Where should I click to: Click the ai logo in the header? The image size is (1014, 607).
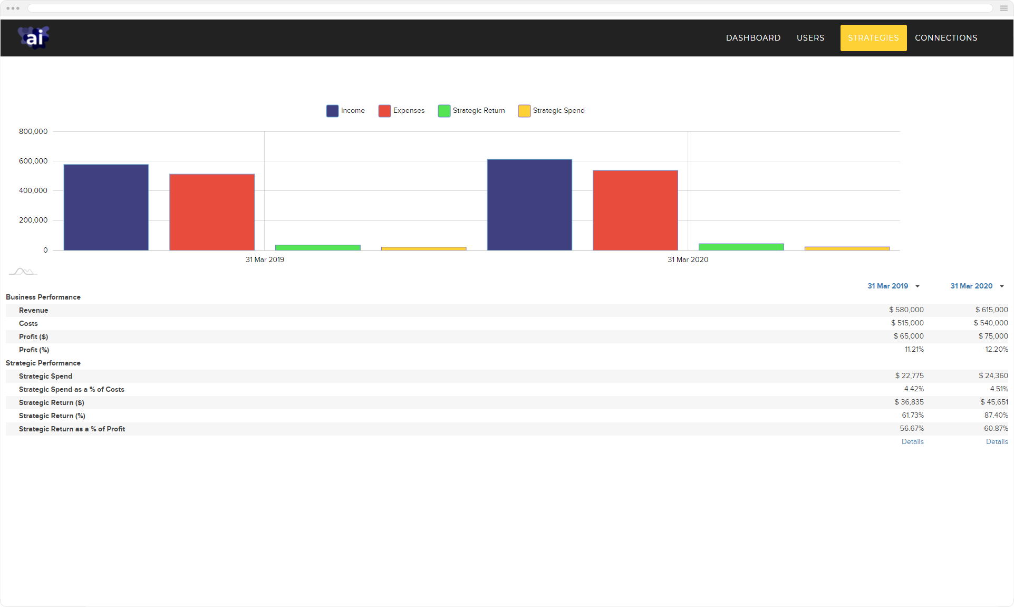point(34,37)
